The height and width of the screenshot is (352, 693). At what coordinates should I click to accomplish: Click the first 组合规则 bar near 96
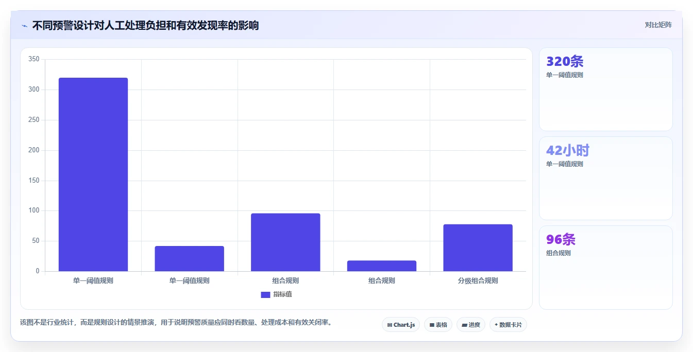[x=285, y=242]
